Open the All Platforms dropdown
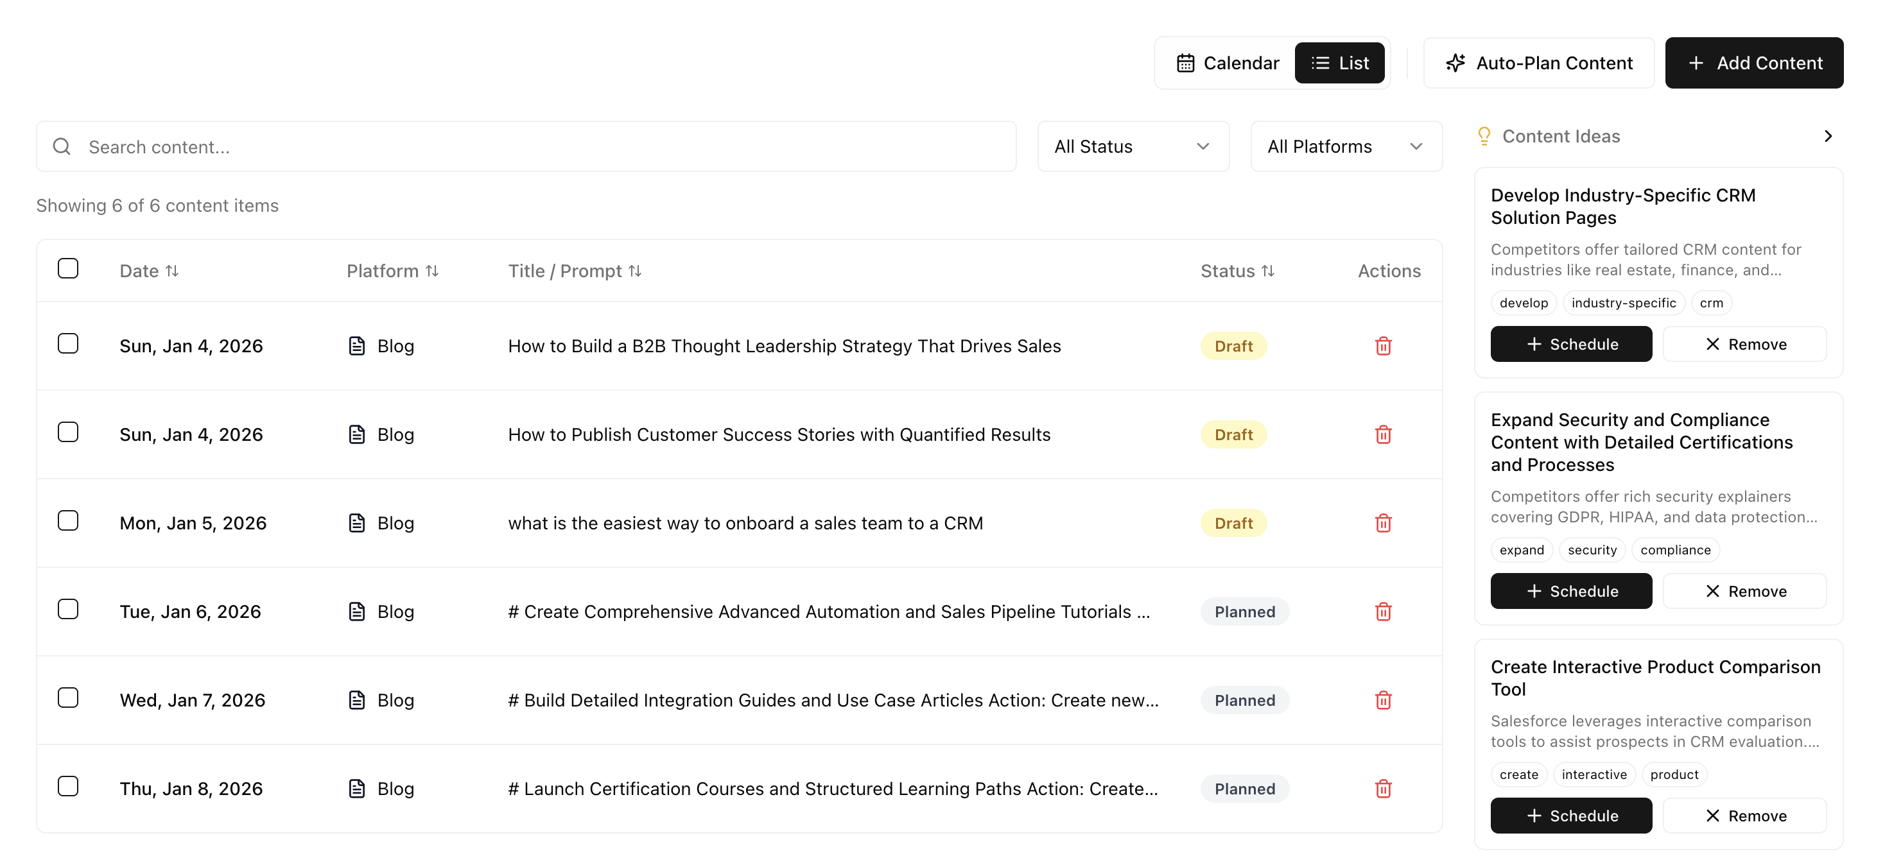 tap(1346, 146)
